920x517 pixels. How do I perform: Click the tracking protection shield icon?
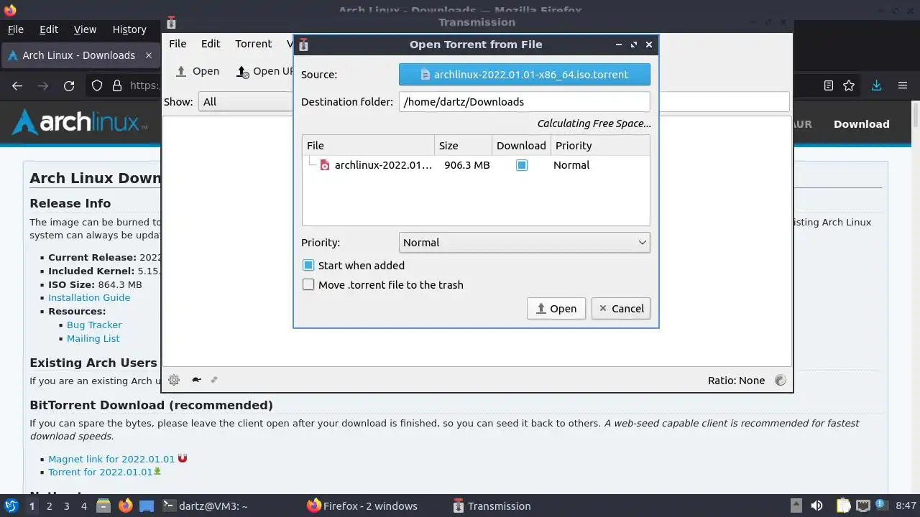97,85
